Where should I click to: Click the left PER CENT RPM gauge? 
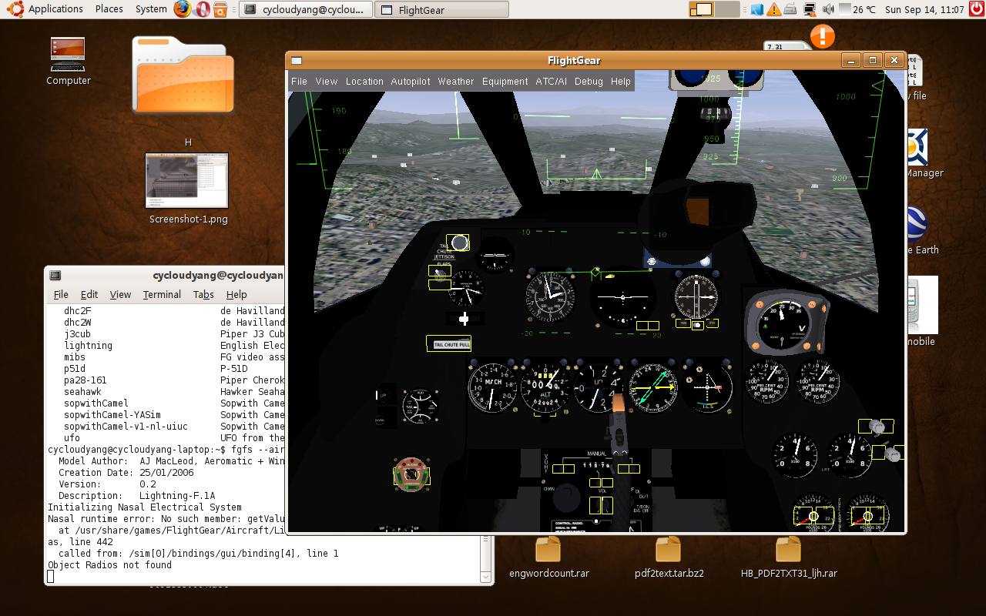click(766, 381)
